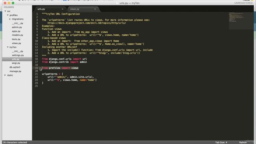The width and height of the screenshot is (256, 144).
Task: Click the views.home url line
Action: tap(72, 80)
